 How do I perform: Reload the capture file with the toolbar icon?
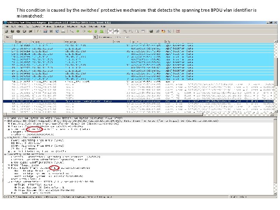tap(57, 31)
